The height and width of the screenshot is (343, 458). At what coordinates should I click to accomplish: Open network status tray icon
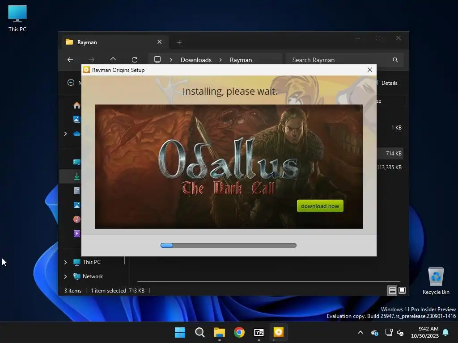389,332
